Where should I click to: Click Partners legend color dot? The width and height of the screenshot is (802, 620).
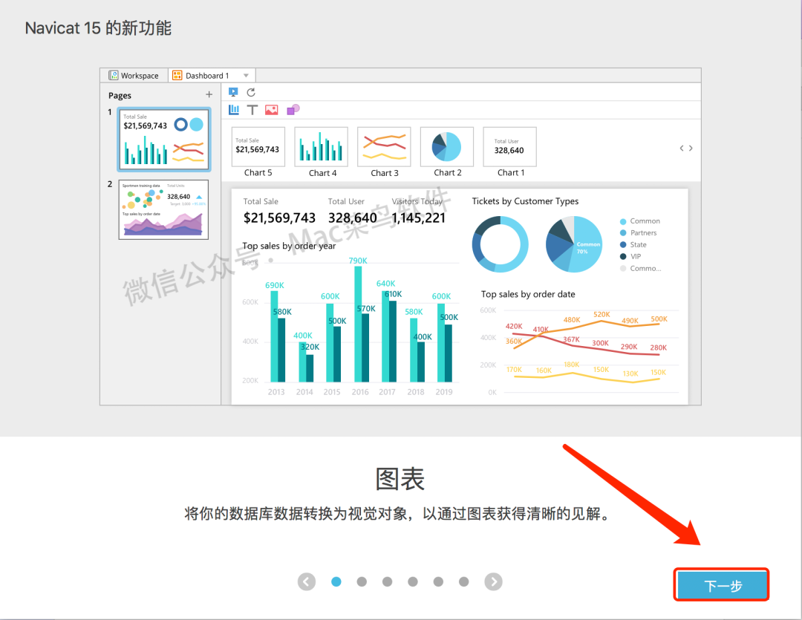(623, 233)
